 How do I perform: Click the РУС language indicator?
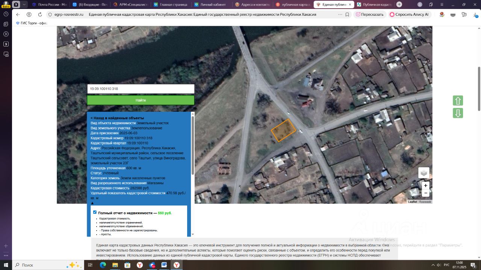[x=446, y=265]
